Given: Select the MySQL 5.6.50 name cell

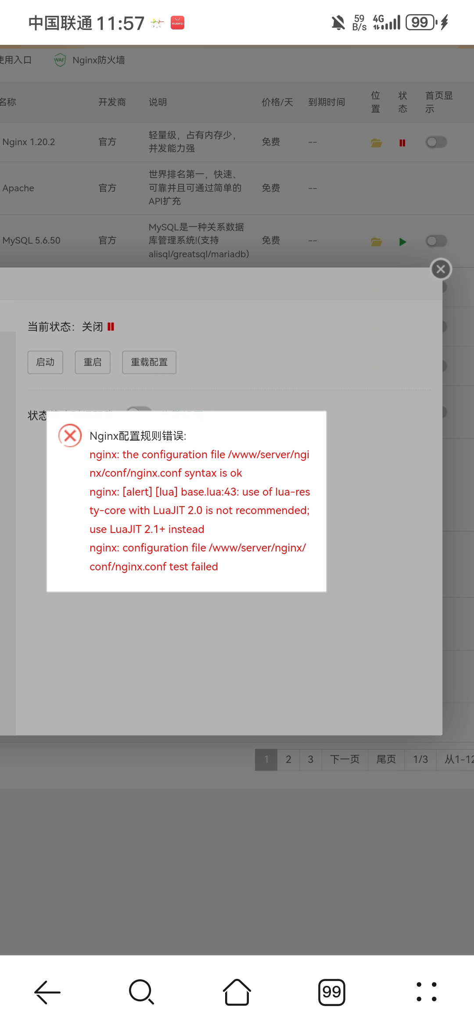Looking at the screenshot, I should click(x=32, y=241).
